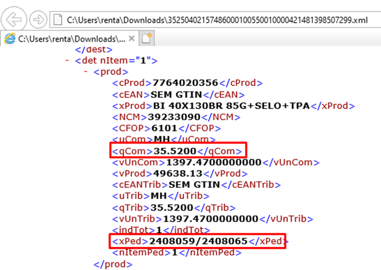Screen dimensions: 381x270
Task: Click the browser Forward arrow button
Action: click(x=37, y=20)
